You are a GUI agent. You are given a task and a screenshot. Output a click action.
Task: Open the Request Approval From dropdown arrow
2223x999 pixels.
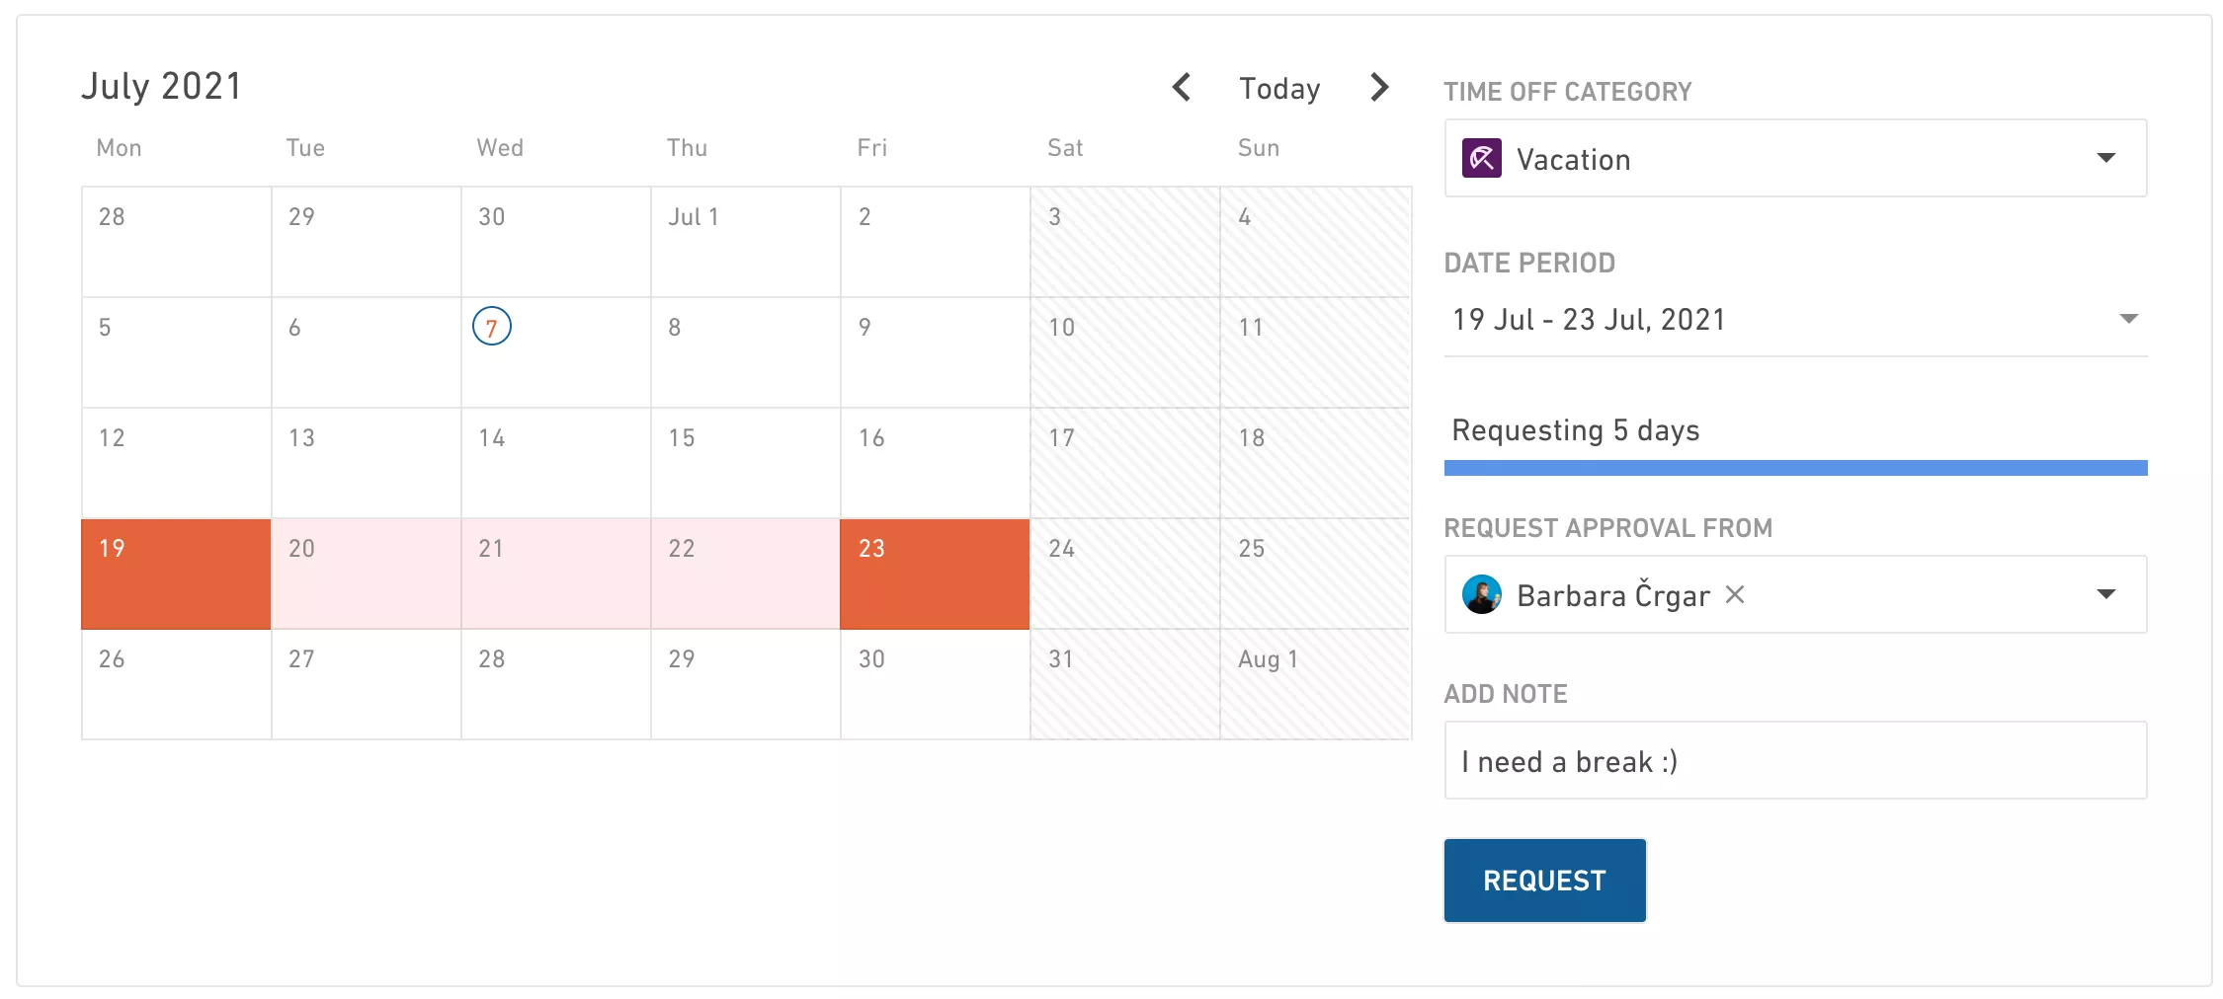(x=2106, y=594)
